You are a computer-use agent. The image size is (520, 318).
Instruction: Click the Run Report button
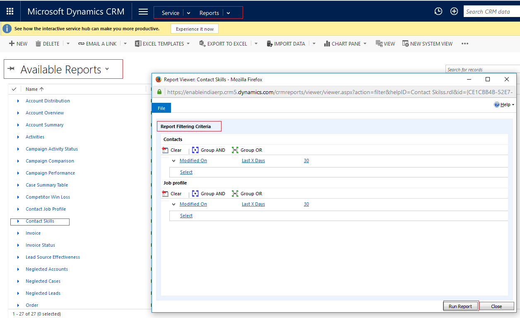(x=460, y=306)
